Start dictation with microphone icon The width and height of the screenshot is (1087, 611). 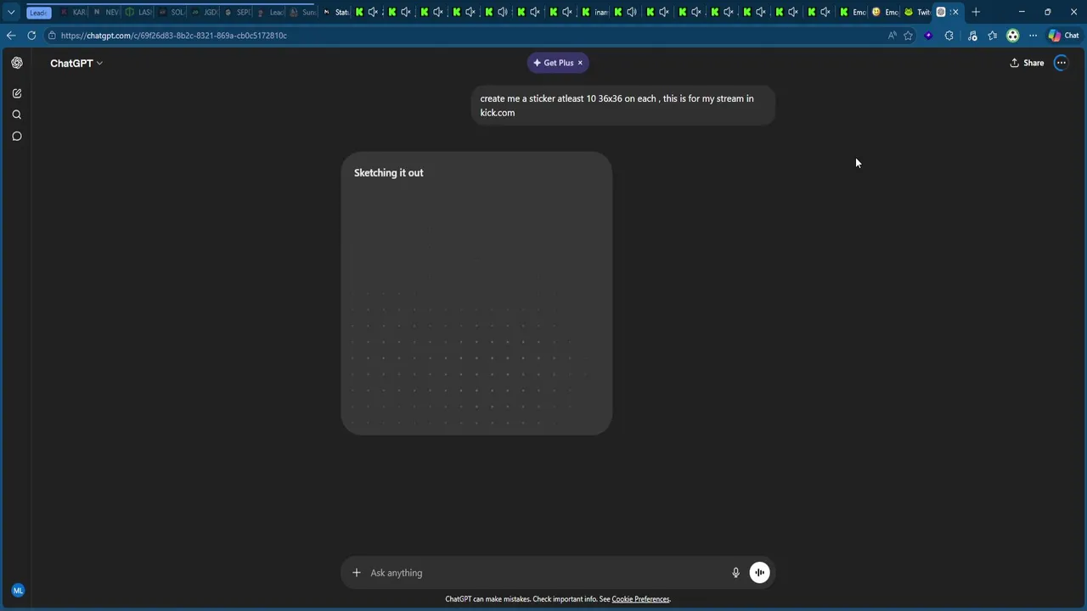[x=735, y=573]
